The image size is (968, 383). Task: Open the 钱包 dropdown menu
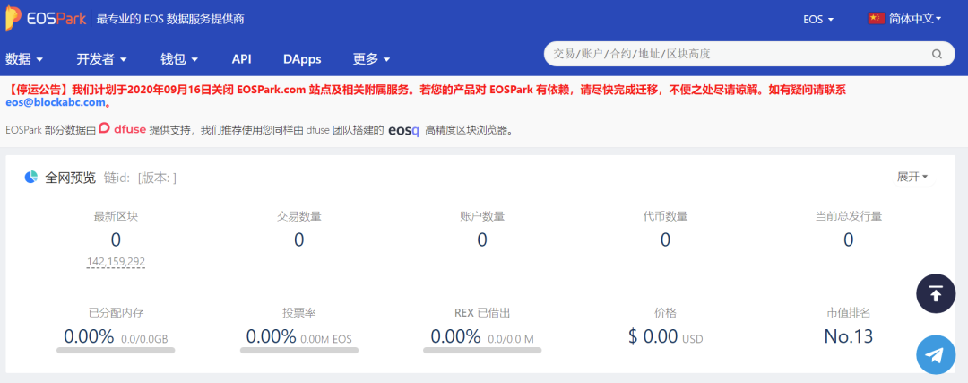(179, 59)
